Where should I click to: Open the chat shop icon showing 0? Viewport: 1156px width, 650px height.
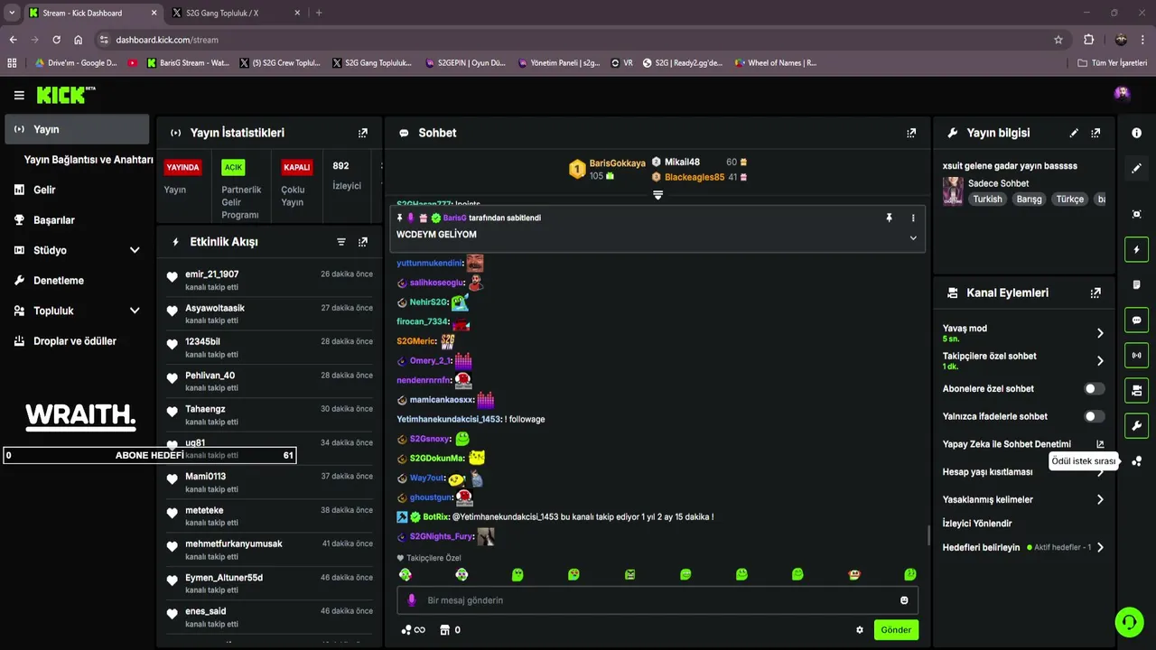[450, 630]
